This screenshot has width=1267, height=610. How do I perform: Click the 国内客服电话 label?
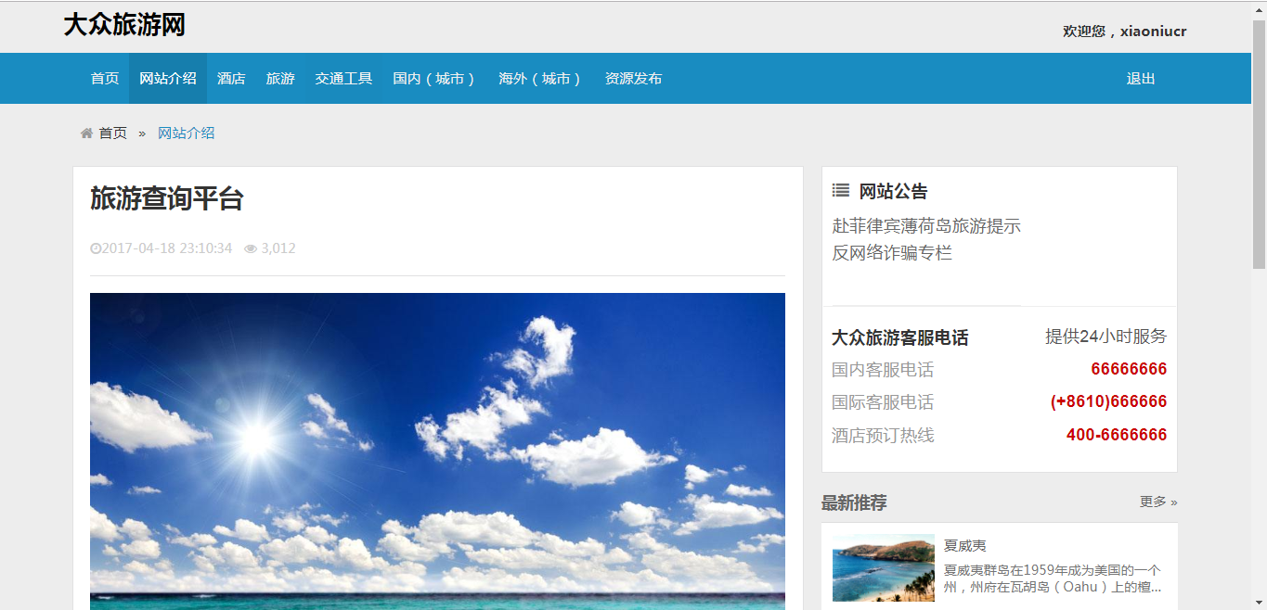[883, 370]
